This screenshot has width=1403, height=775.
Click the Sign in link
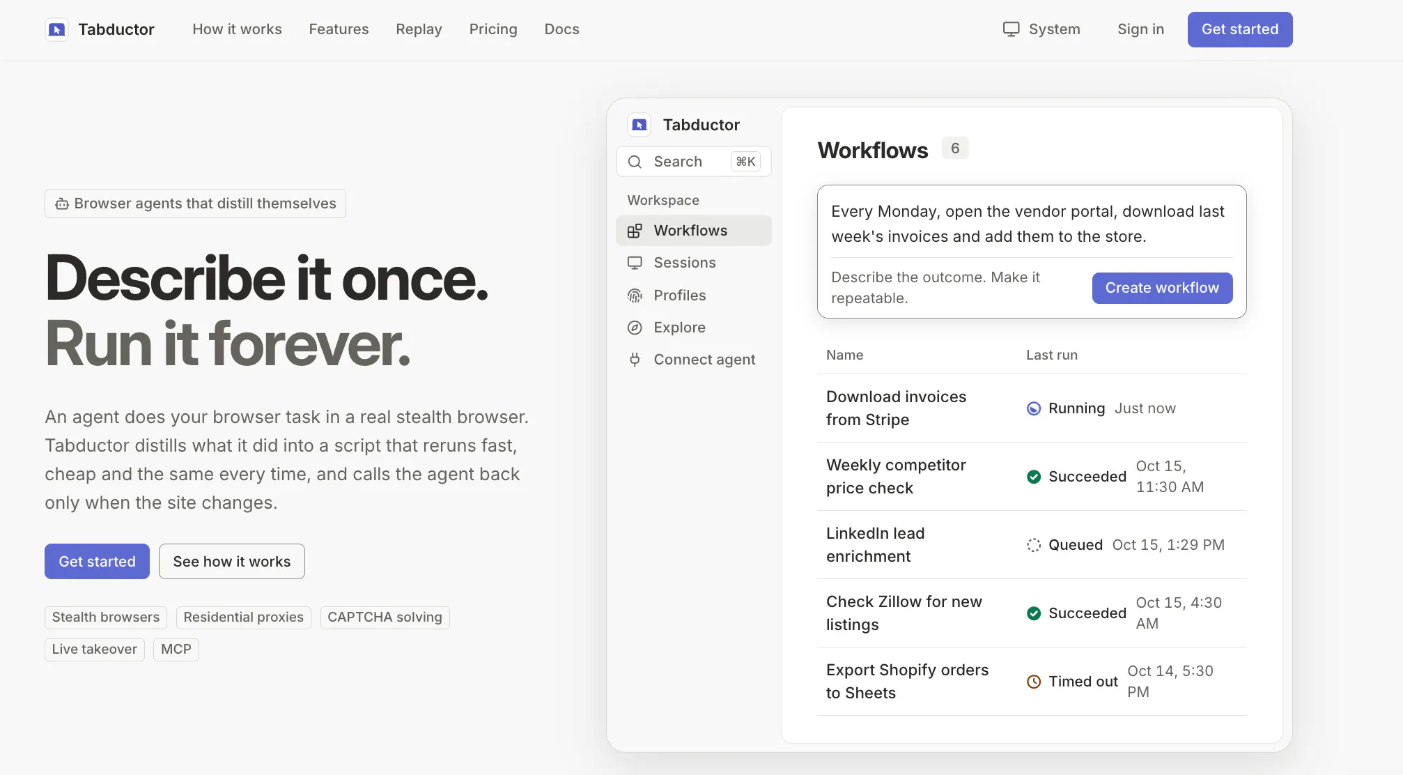(x=1140, y=29)
